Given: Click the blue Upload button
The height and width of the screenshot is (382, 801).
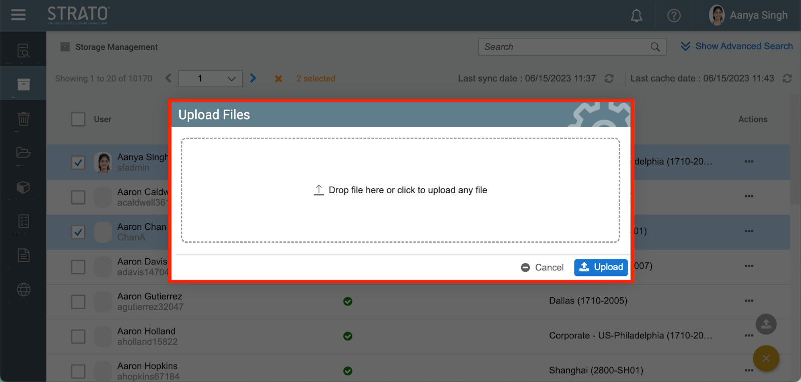Looking at the screenshot, I should [x=601, y=267].
